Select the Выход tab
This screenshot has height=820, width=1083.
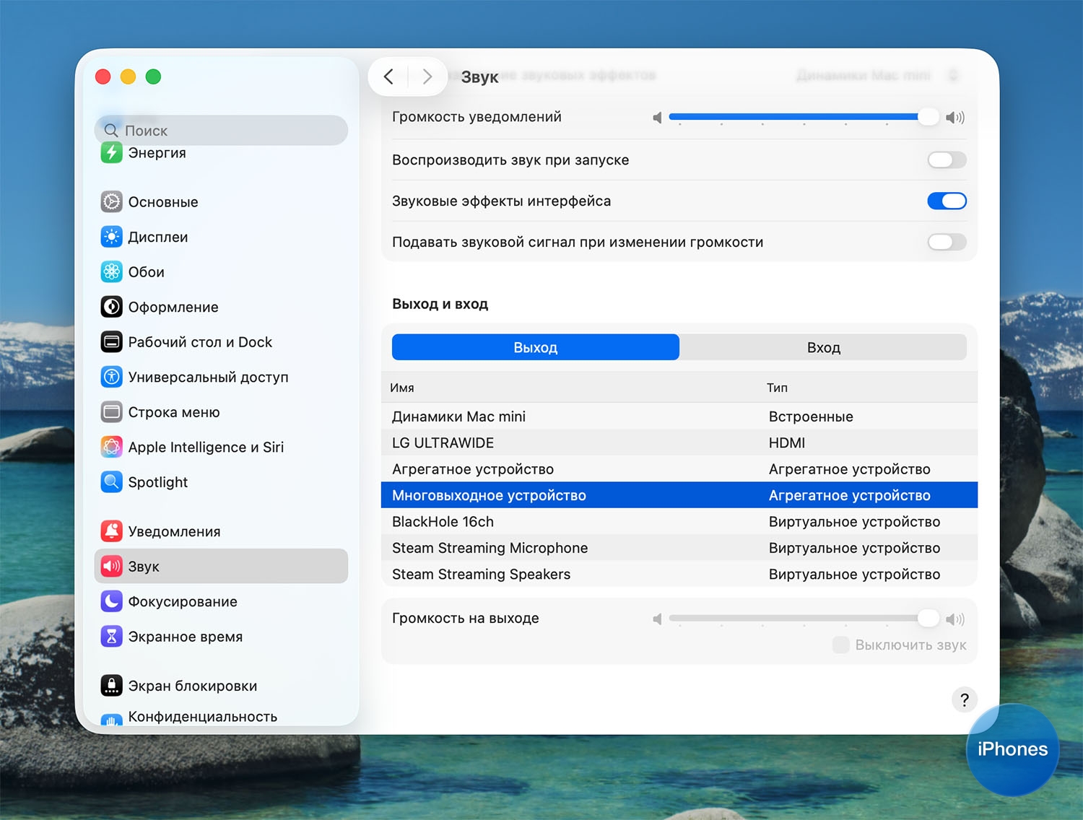535,347
